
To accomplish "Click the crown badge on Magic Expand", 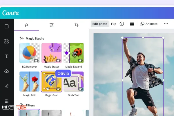I will tap(80, 61).
